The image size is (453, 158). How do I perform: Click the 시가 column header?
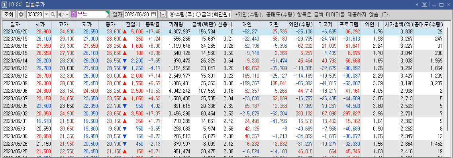[x=40, y=24]
